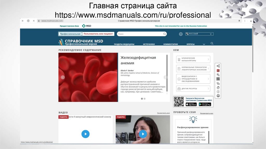
Task: Open Другие ресурсы
Action: point(193,89)
